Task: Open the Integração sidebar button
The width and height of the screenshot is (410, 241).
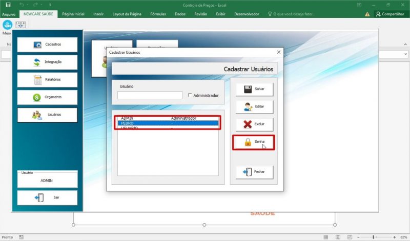Action: point(47,62)
